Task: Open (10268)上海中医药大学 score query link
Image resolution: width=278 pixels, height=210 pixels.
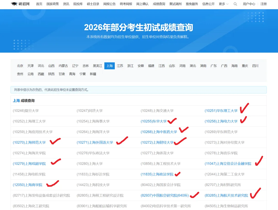Action: [159, 132]
